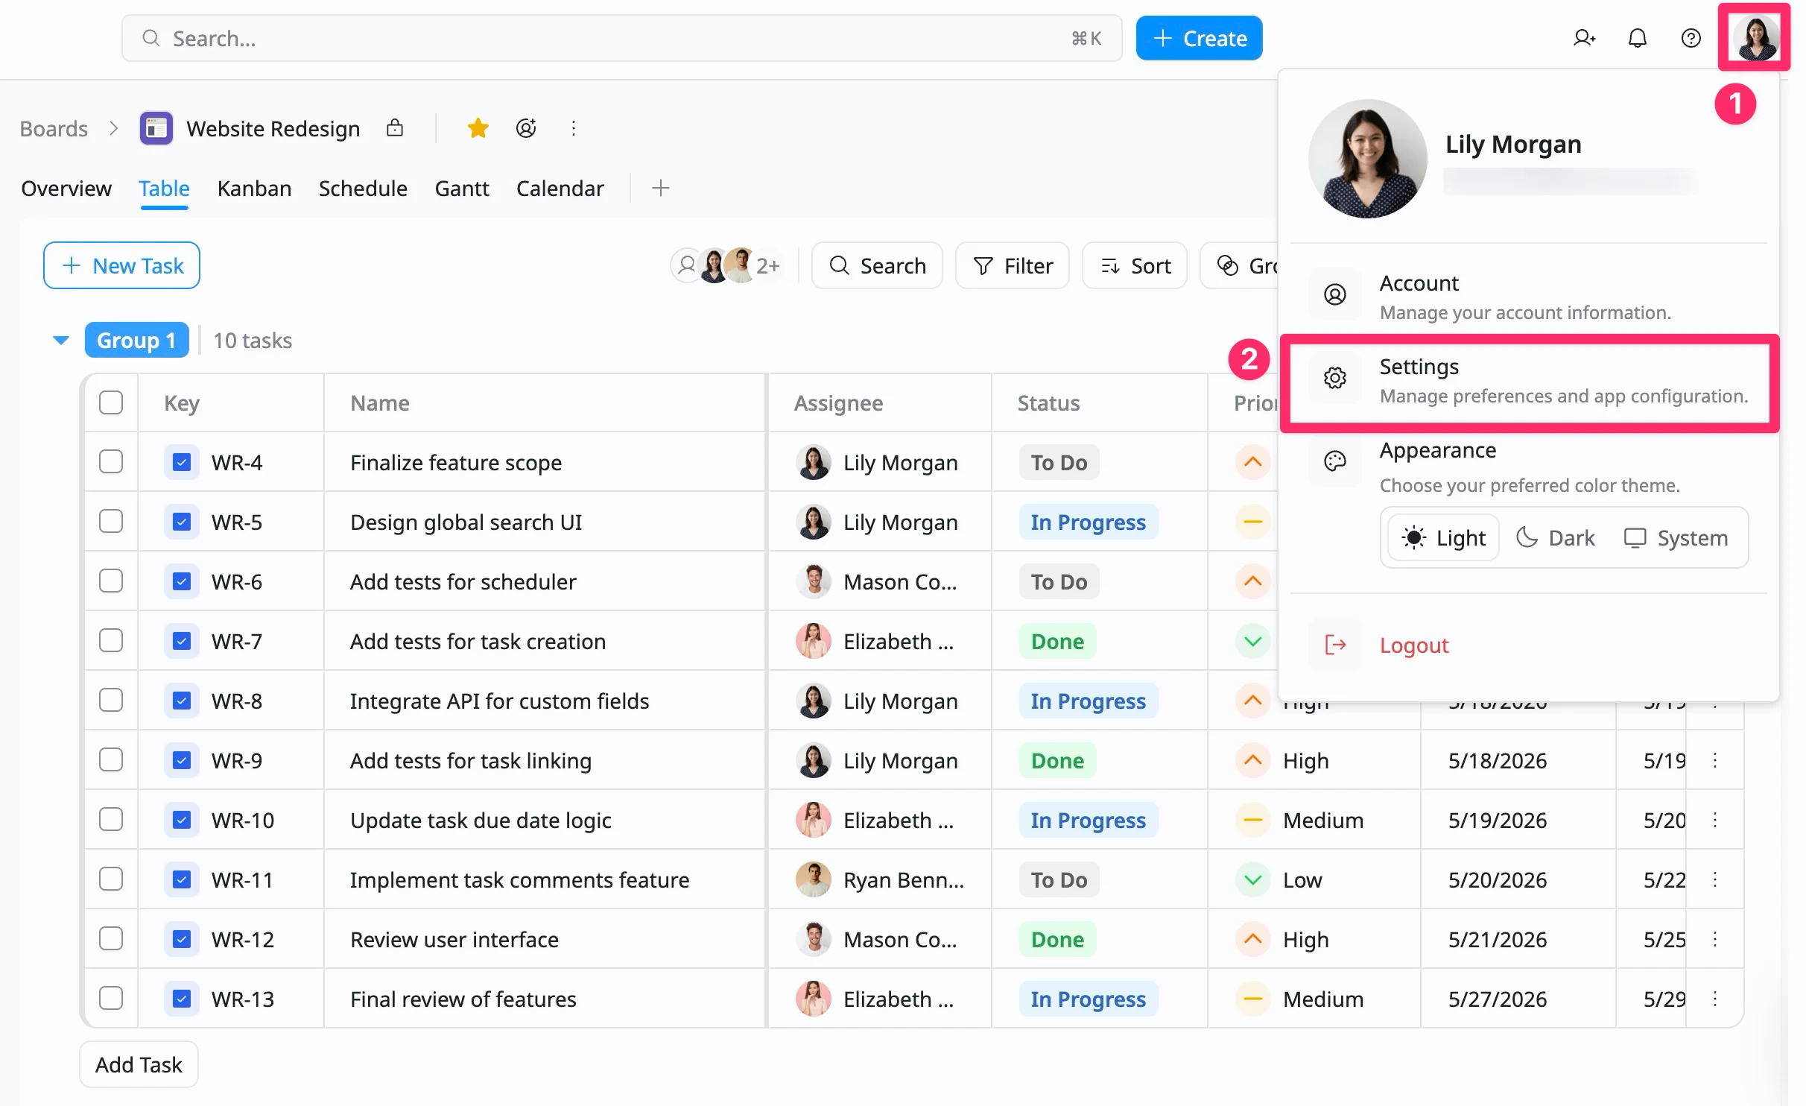Viewport: 1806px width, 1106px height.
Task: Change Low priority on WR-11
Action: 1279,879
